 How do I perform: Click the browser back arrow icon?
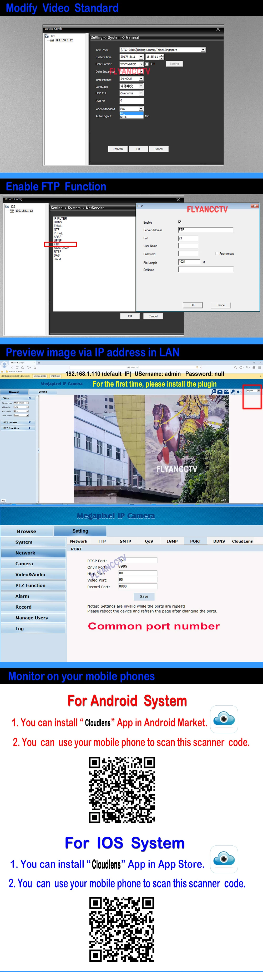pyautogui.click(x=12, y=367)
